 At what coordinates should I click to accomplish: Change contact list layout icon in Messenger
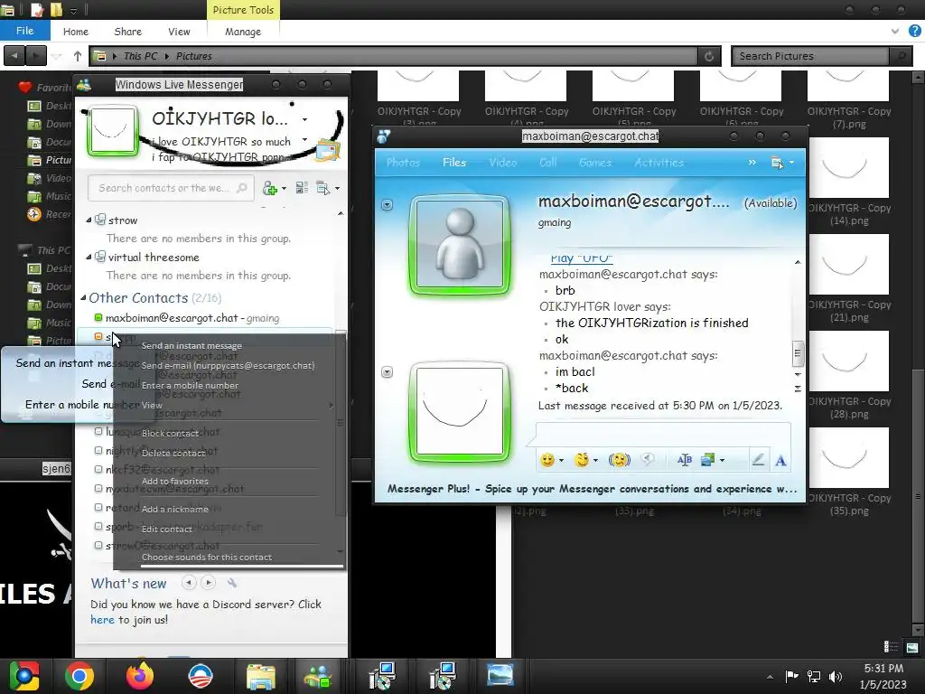tap(302, 188)
